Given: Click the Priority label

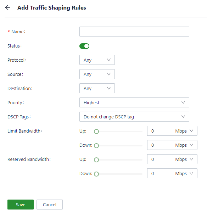Looking at the screenshot, I should (16, 103).
